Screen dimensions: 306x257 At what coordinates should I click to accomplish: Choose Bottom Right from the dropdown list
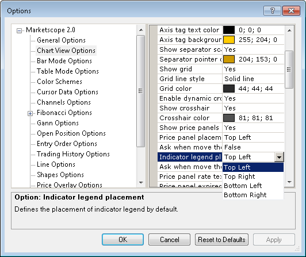(x=253, y=195)
